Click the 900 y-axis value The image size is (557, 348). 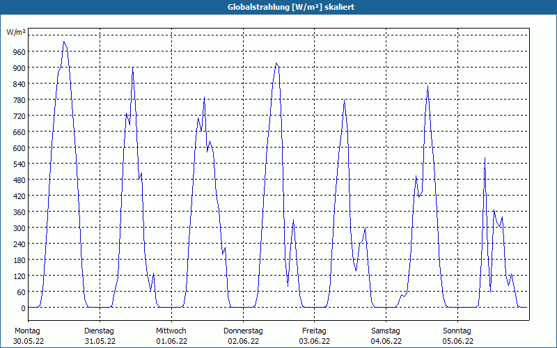[x=19, y=68]
